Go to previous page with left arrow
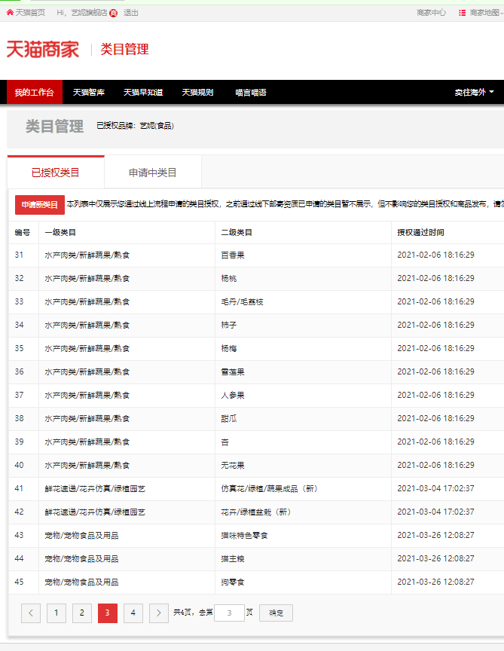The width and height of the screenshot is (504, 651). point(31,613)
